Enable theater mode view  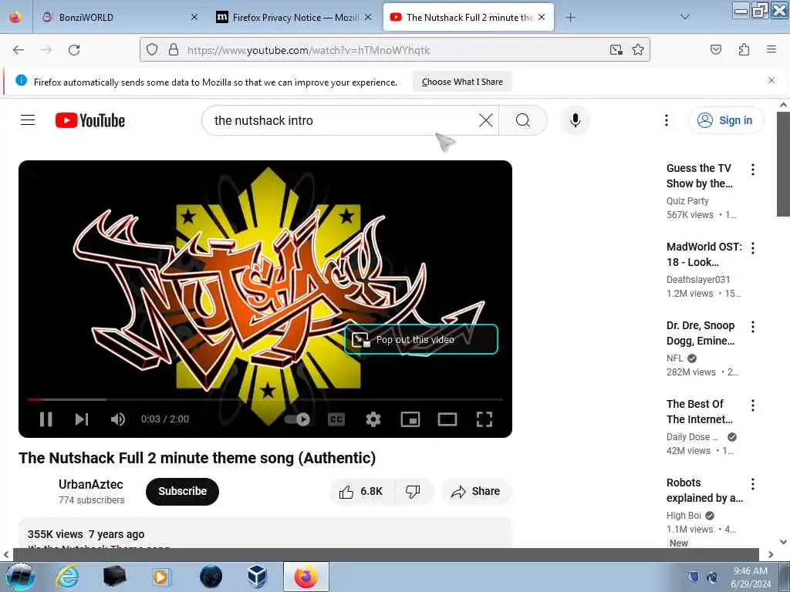[447, 419]
